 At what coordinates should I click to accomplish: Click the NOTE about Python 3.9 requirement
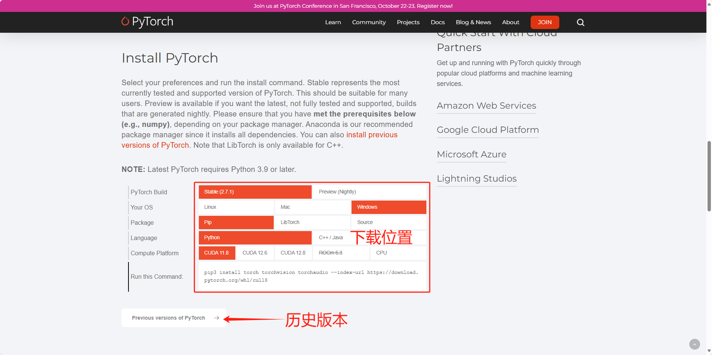pos(209,169)
